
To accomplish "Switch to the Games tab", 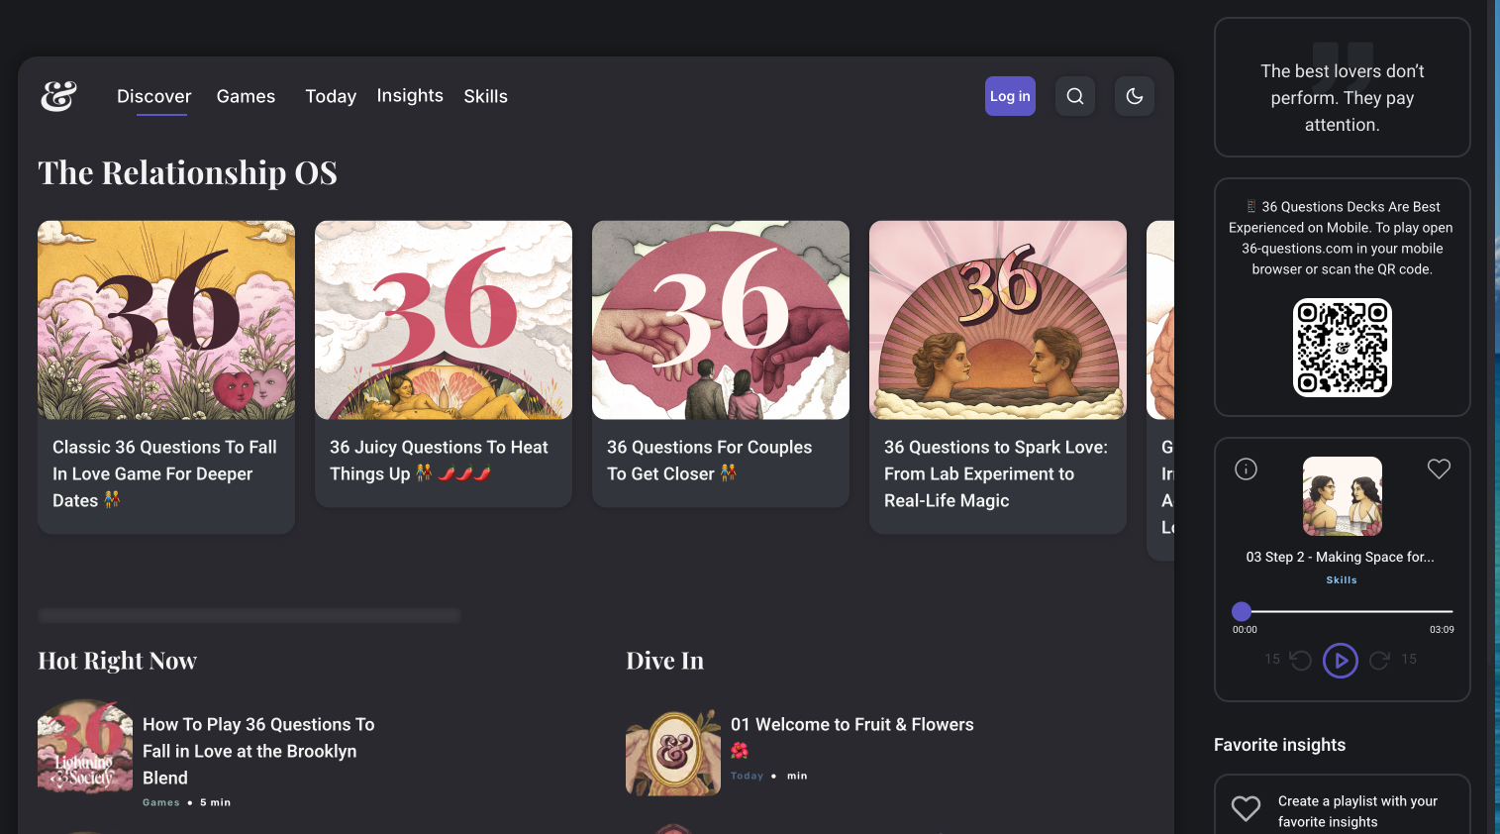I will pyautogui.click(x=246, y=96).
